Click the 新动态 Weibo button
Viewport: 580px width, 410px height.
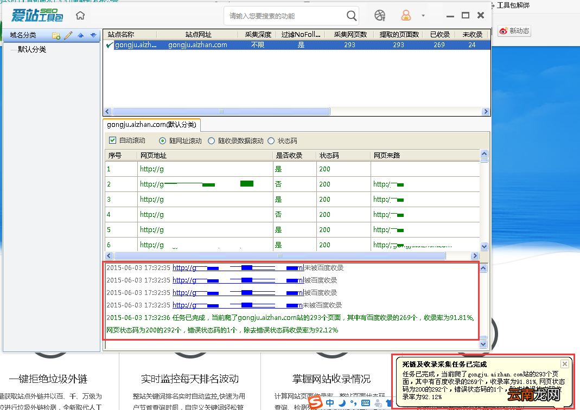click(514, 31)
